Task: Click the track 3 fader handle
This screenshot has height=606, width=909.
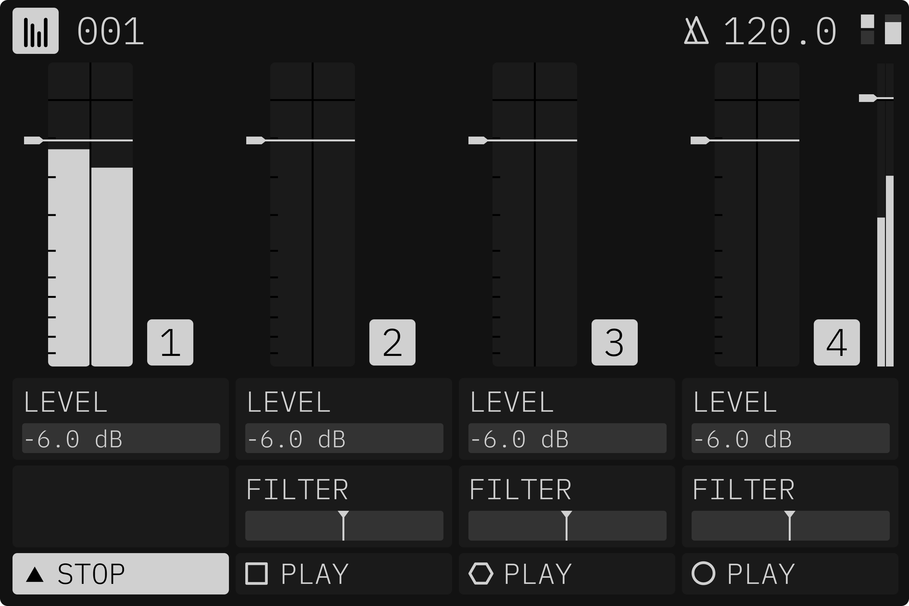Action: point(477,140)
